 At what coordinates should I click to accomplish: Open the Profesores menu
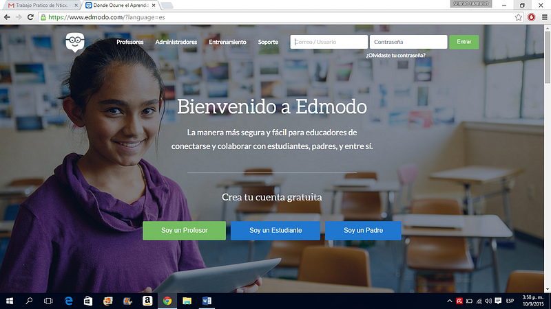(x=130, y=42)
